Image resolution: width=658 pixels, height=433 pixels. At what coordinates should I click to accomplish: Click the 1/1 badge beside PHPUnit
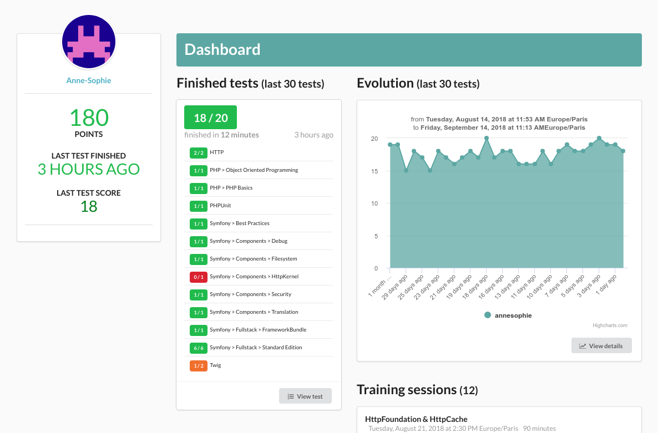pyautogui.click(x=198, y=206)
